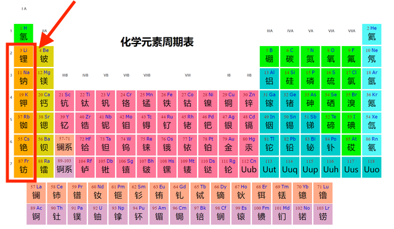Select the cell 112 Cn Uub

click(249, 168)
